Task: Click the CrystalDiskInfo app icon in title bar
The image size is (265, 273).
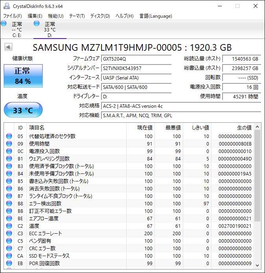Action: pyautogui.click(x=7, y=6)
